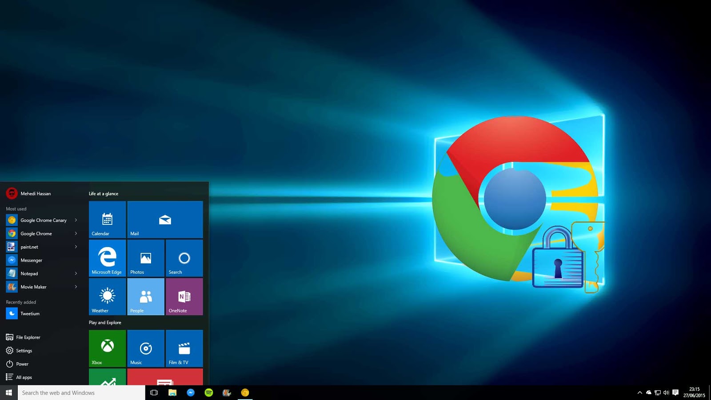Open Messenger from the taskbar

point(191,392)
